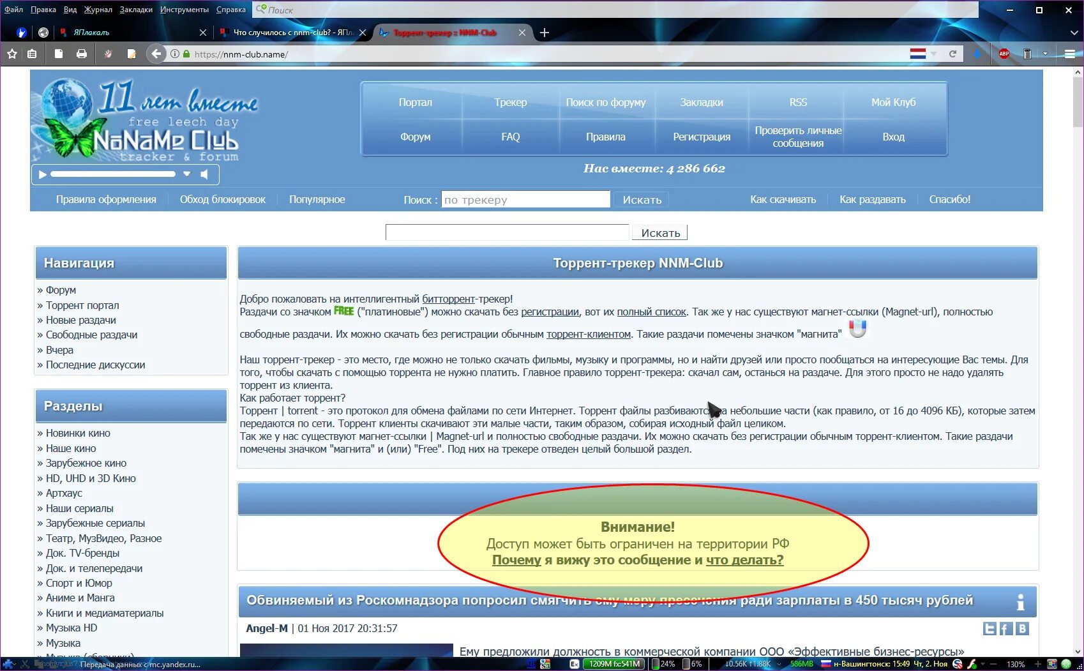Open bookmarks star icon in toolbar
1084x671 pixels.
click(x=12, y=54)
